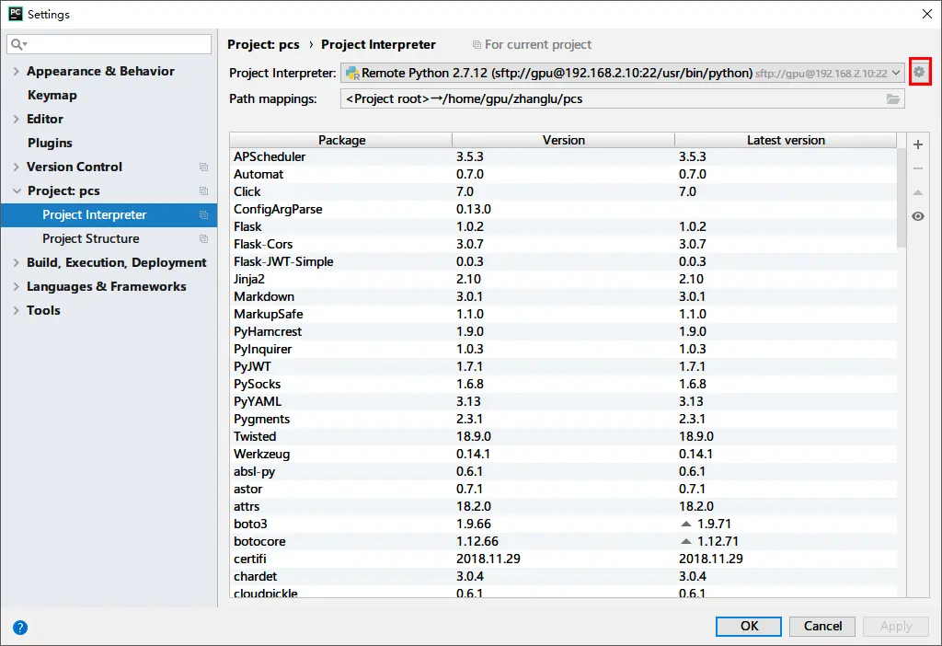
Task: Select the chardet package row
Action: point(563,576)
